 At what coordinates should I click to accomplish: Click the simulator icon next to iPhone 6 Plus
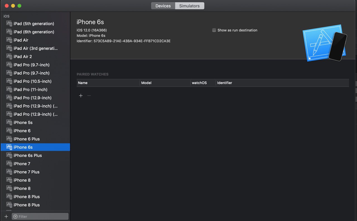9,139
